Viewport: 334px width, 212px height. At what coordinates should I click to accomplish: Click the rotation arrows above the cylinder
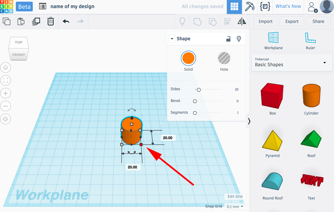pyautogui.click(x=132, y=110)
